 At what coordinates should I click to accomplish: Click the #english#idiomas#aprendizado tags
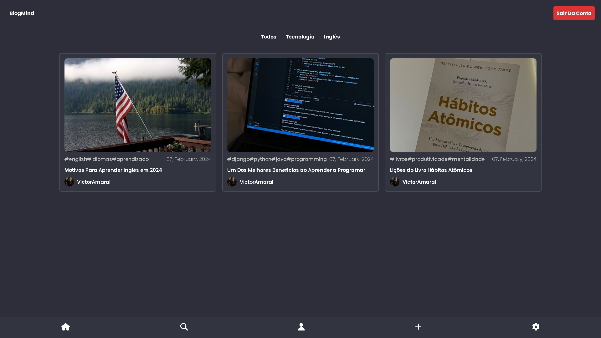click(106, 159)
